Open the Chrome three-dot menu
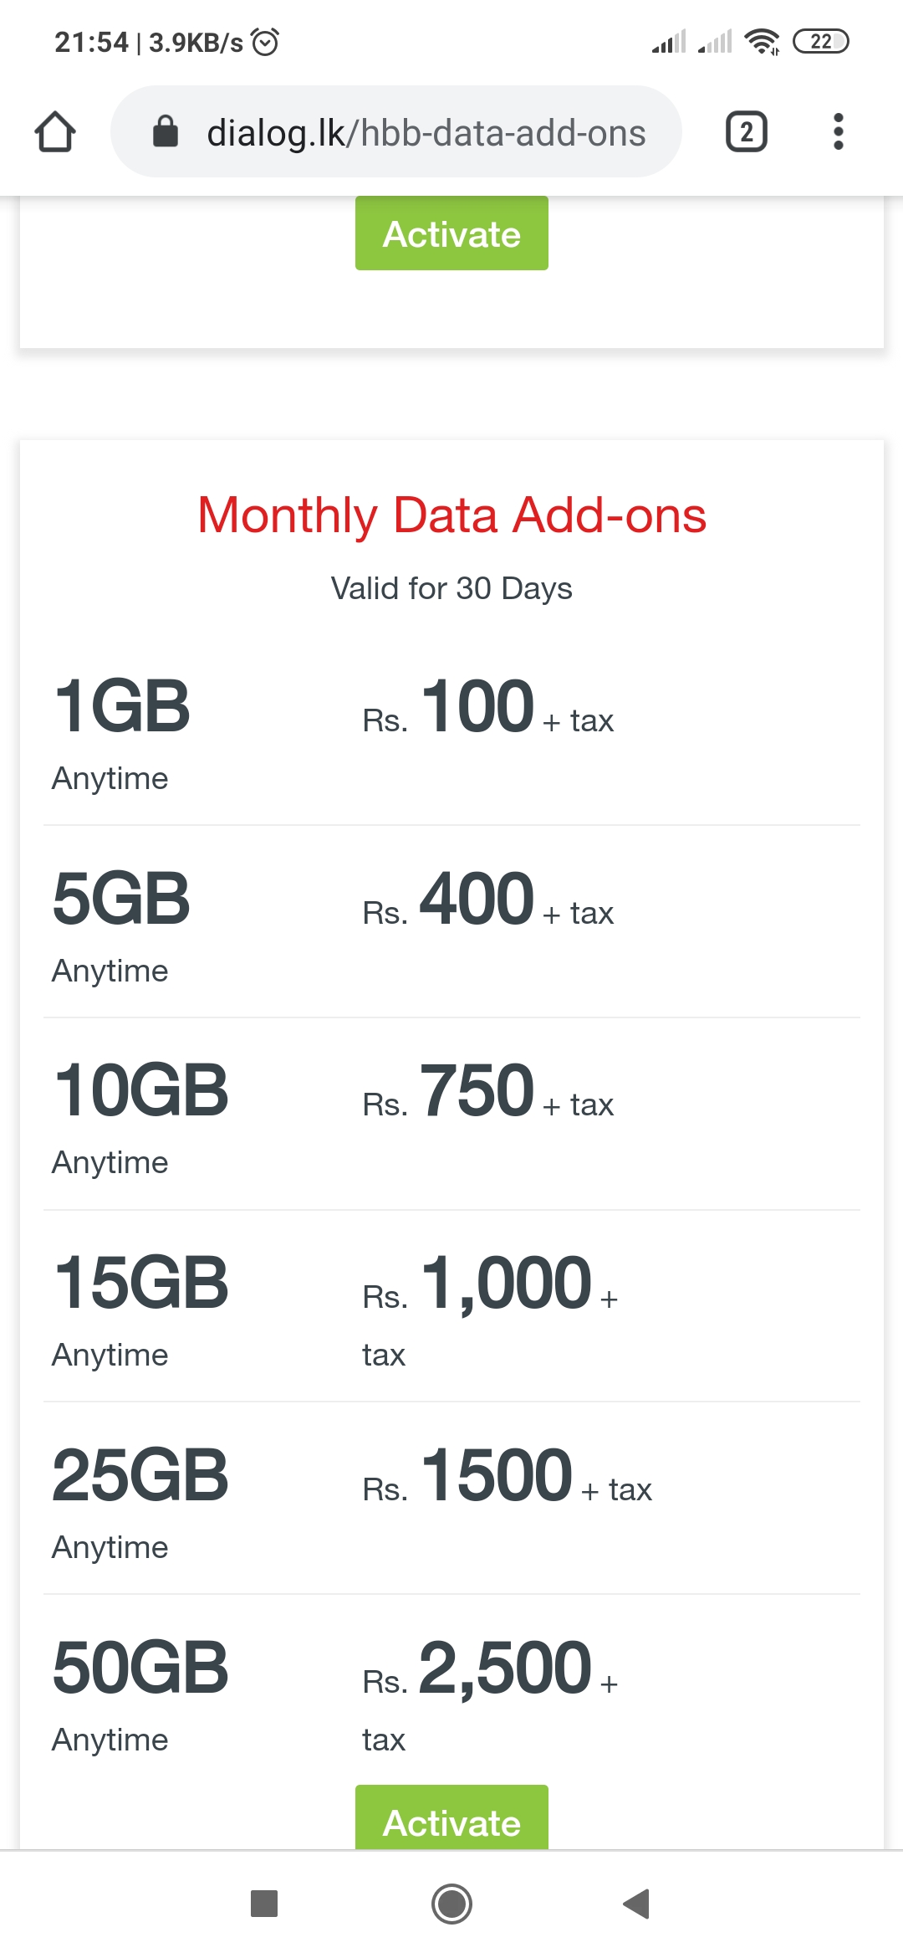 (x=839, y=132)
